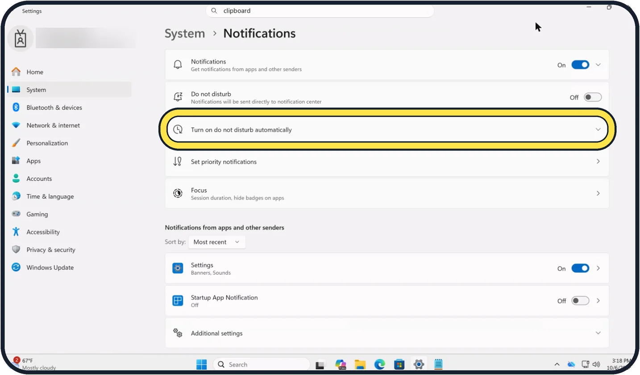Click the Notifications bell icon
The image size is (640, 375).
(178, 65)
